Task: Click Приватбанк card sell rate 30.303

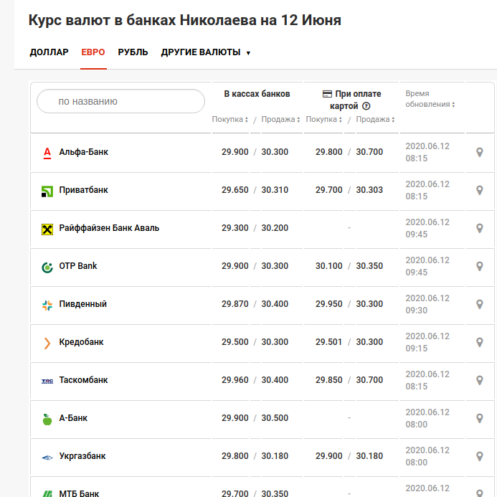Action: click(369, 190)
